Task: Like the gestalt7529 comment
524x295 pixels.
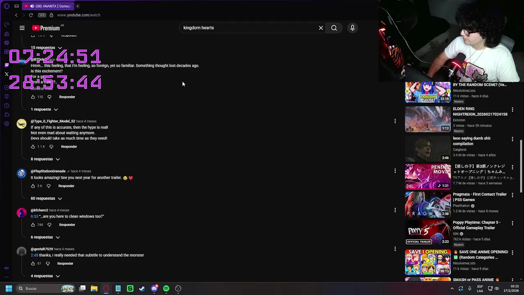Action: 33,264
